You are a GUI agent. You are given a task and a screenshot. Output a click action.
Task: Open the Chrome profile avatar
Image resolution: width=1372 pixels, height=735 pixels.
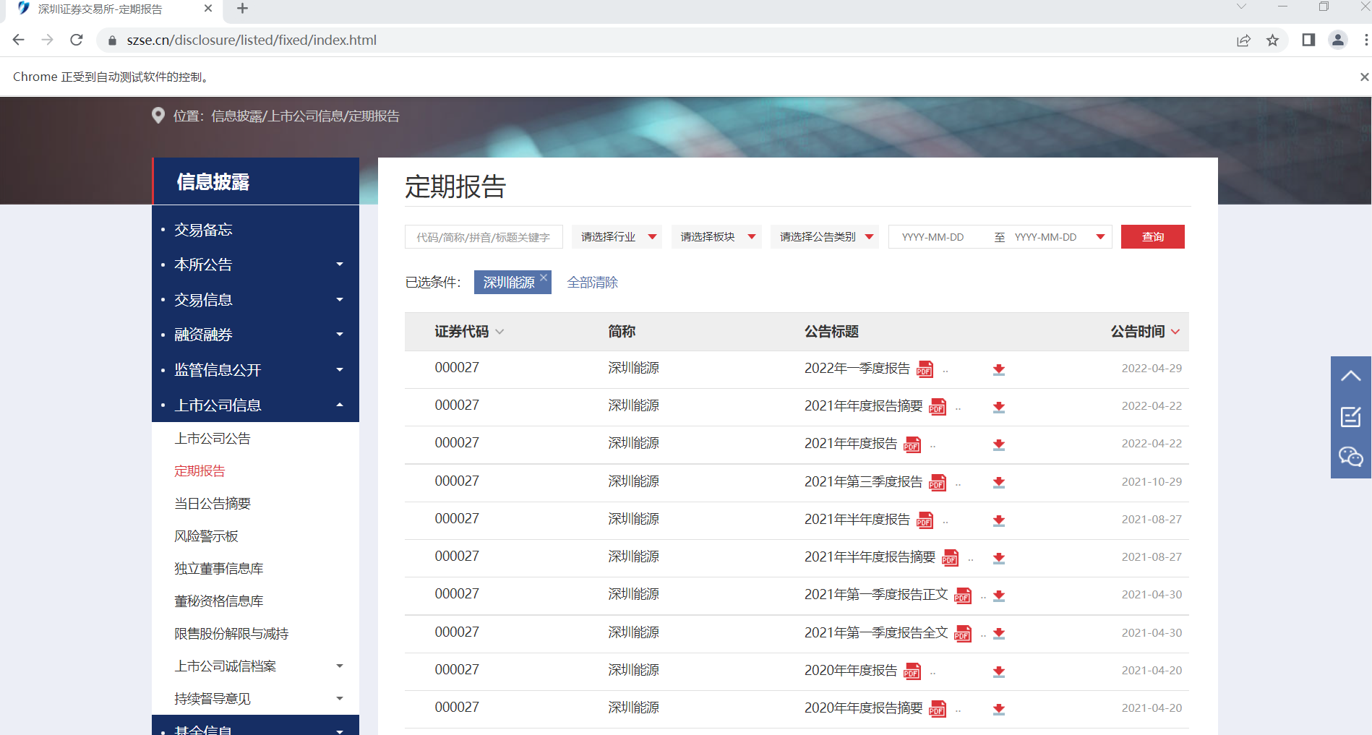pos(1338,40)
